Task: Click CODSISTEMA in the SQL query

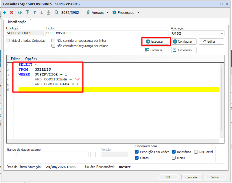Action: [x=56, y=79]
